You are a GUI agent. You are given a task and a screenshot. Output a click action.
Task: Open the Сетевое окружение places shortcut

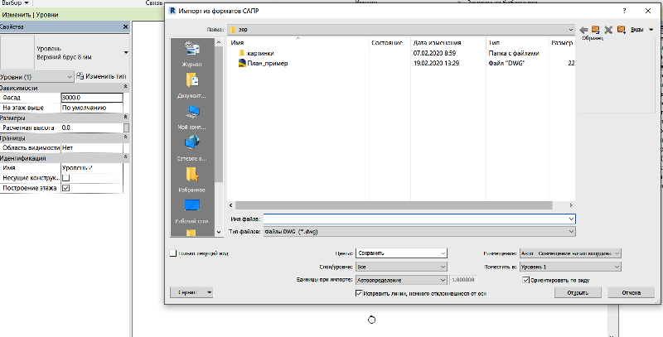192,149
